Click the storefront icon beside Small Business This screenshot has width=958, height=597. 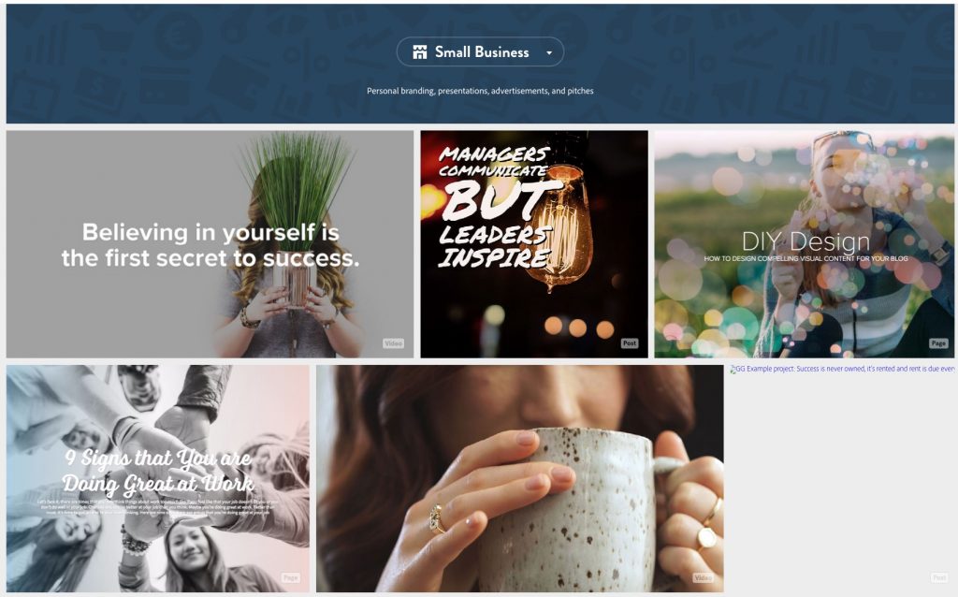tap(420, 52)
